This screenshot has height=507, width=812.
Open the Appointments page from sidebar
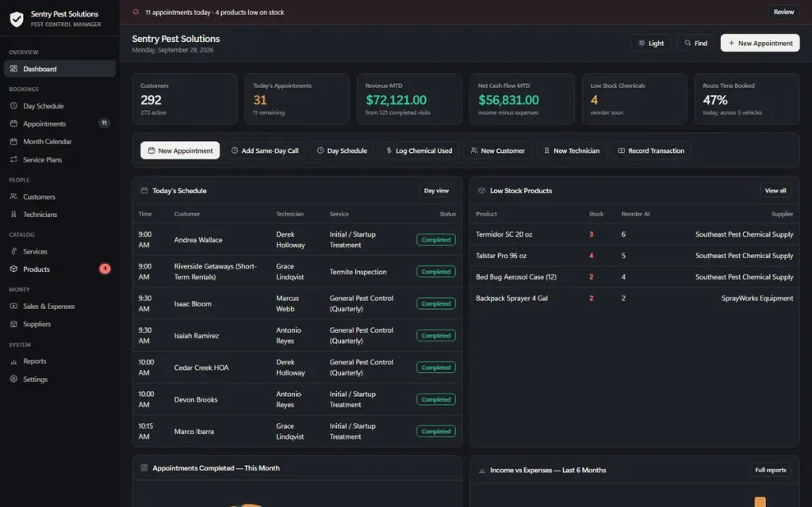coord(59,124)
